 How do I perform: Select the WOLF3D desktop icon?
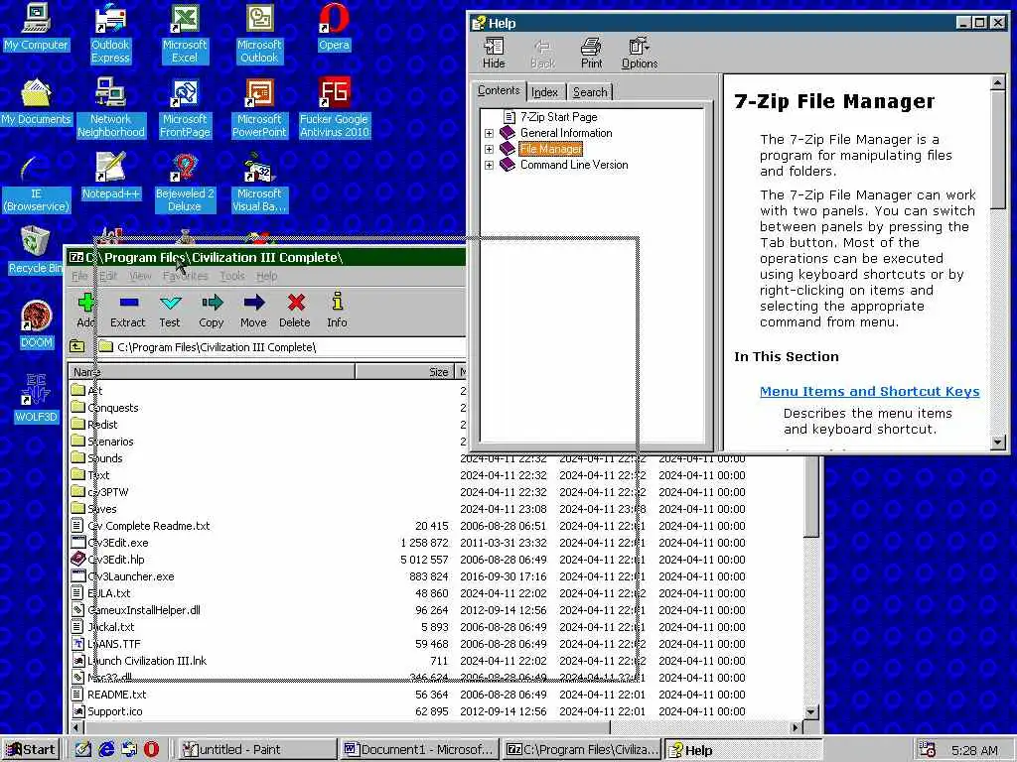(x=37, y=399)
